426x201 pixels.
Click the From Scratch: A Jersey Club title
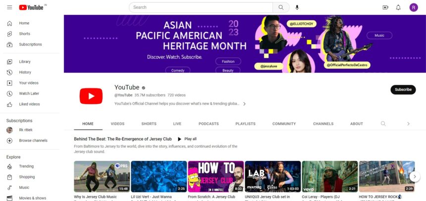[212, 197]
